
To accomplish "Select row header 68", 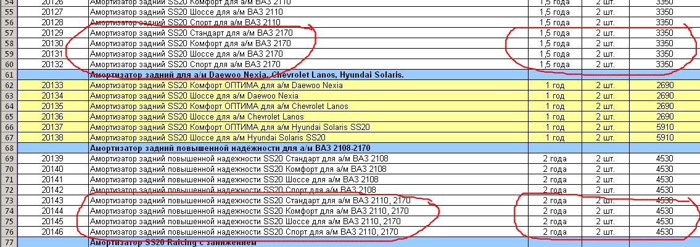I will point(7,148).
